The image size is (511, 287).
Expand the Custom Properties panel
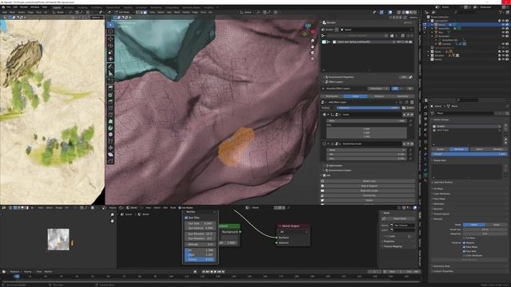443,271
